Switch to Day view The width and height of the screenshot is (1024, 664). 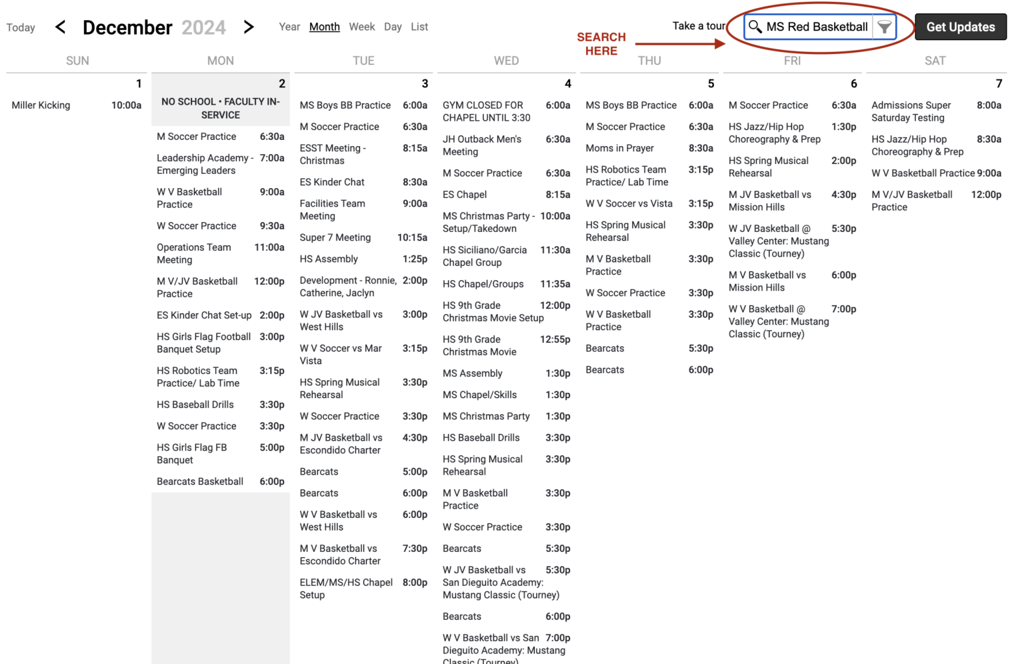point(393,27)
